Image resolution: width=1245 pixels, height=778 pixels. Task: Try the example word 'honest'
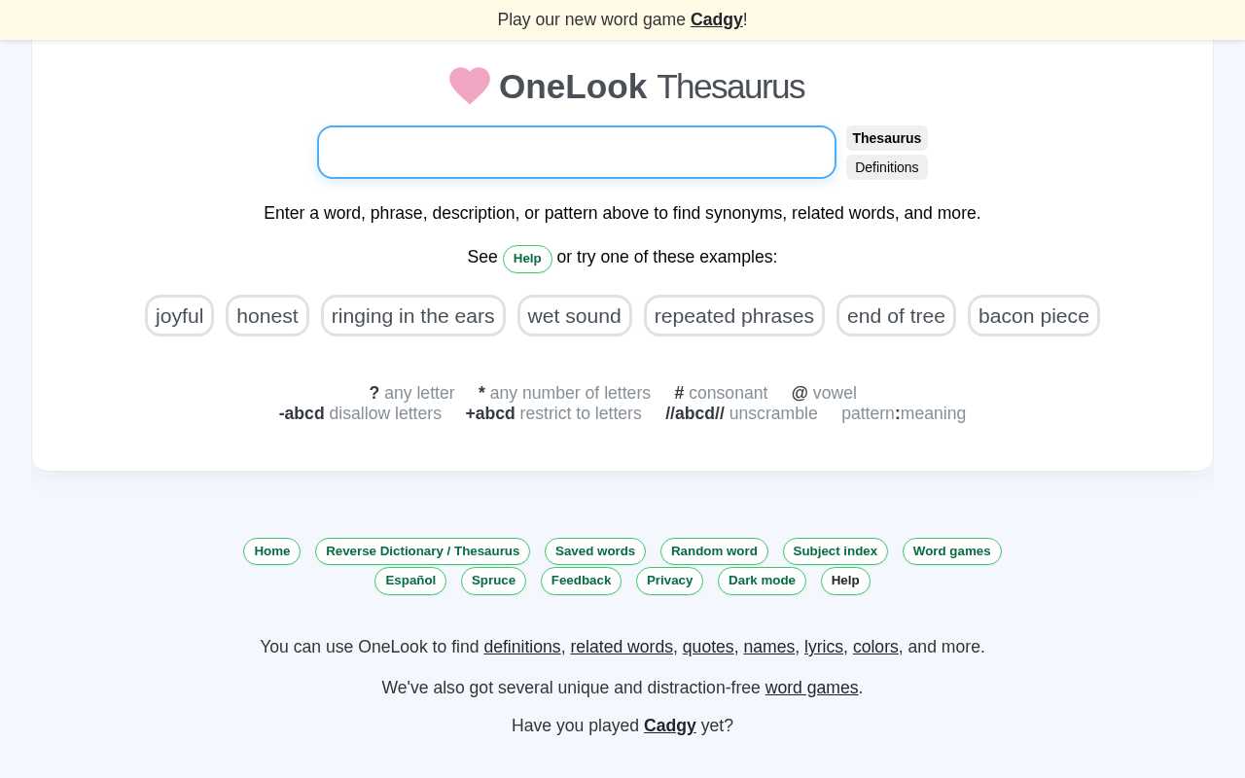[267, 316]
